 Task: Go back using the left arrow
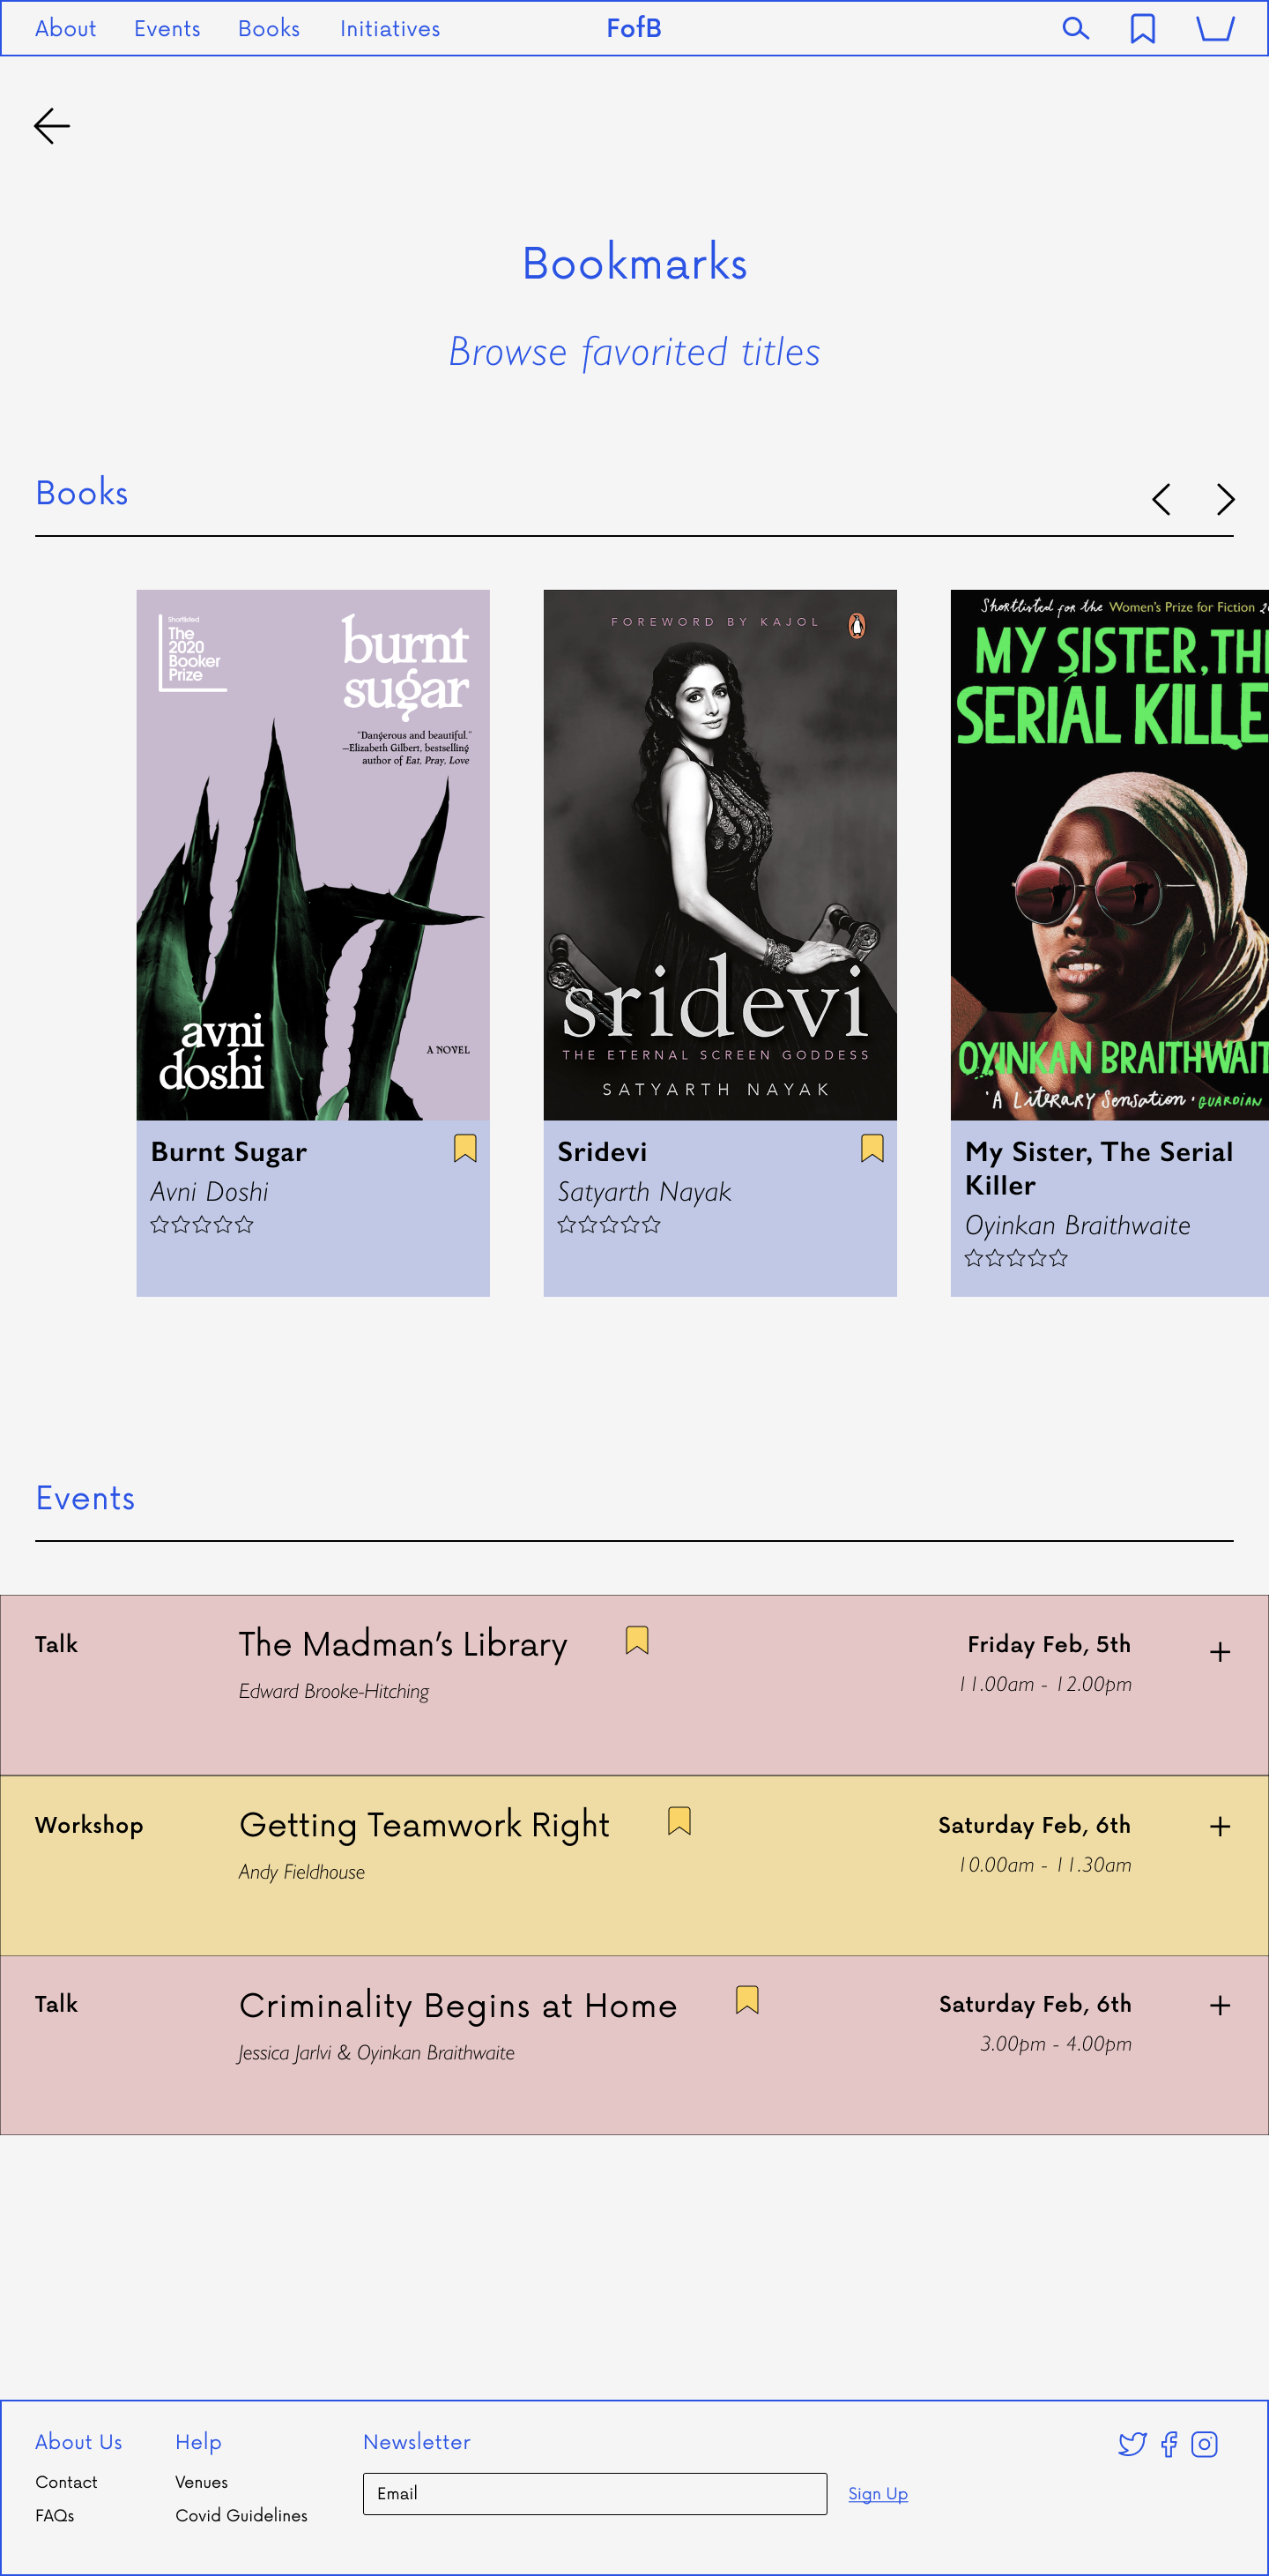(52, 126)
